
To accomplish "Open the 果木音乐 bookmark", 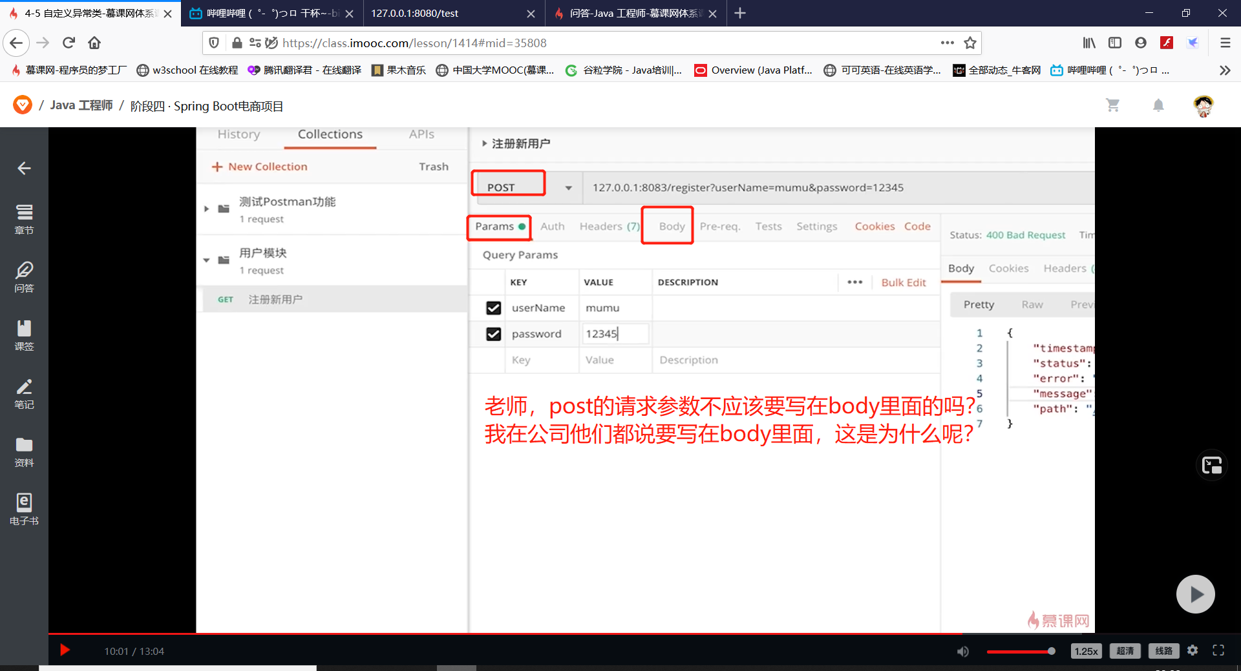I will pyautogui.click(x=399, y=70).
